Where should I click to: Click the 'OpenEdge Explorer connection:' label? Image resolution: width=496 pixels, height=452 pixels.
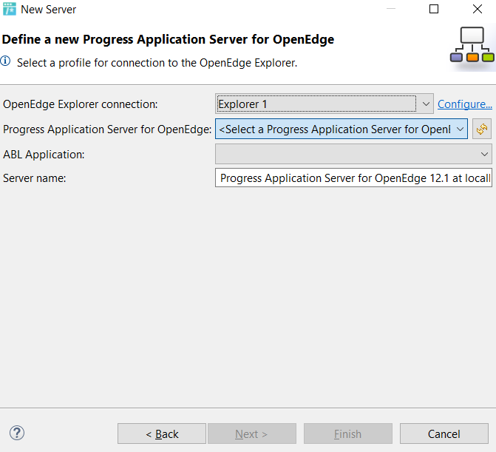pyautogui.click(x=81, y=104)
